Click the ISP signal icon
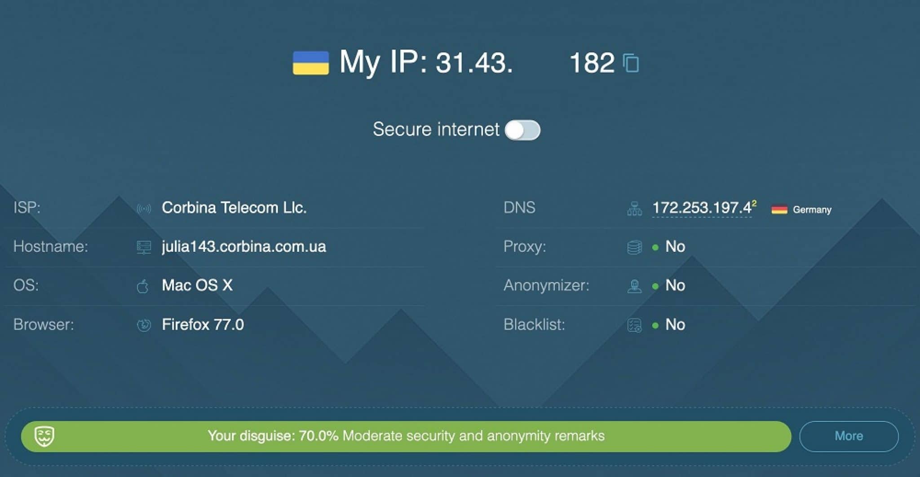 point(144,209)
